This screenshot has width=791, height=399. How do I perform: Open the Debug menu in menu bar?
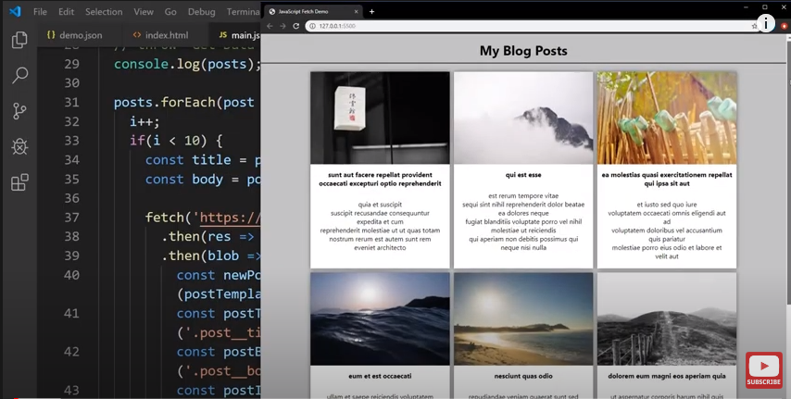click(201, 12)
